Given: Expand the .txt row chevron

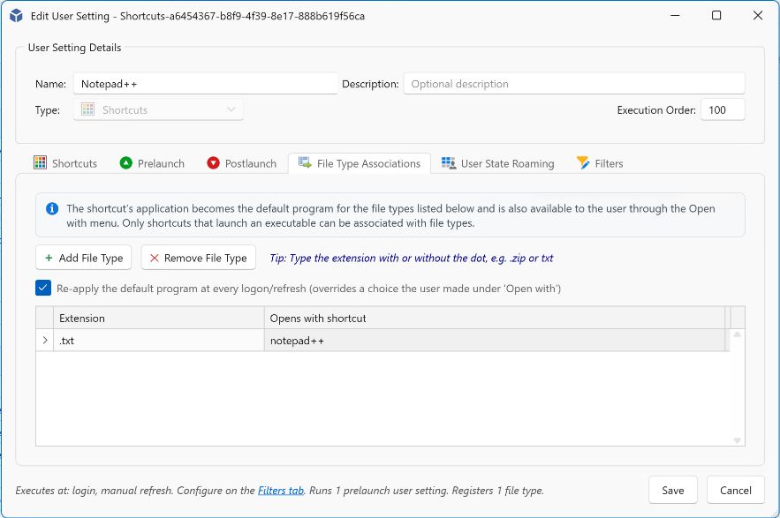Looking at the screenshot, I should (45, 341).
